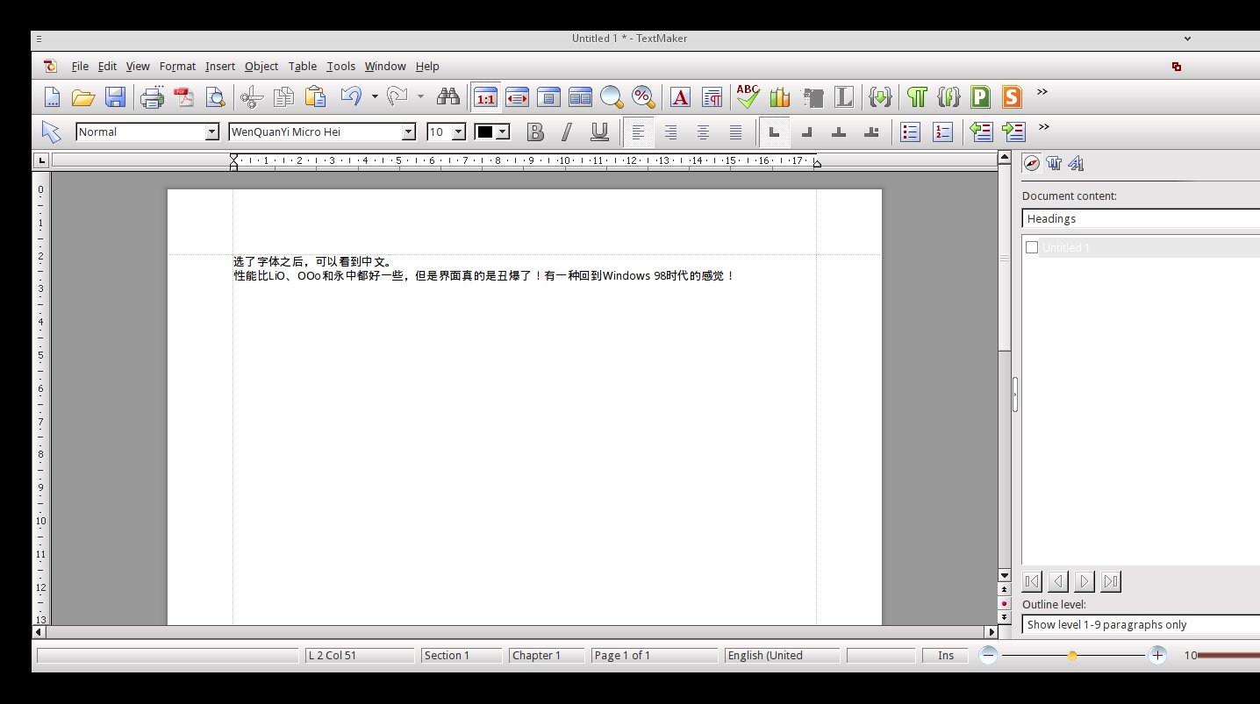Open the Insert menu
The image size is (1260, 704).
220,66
